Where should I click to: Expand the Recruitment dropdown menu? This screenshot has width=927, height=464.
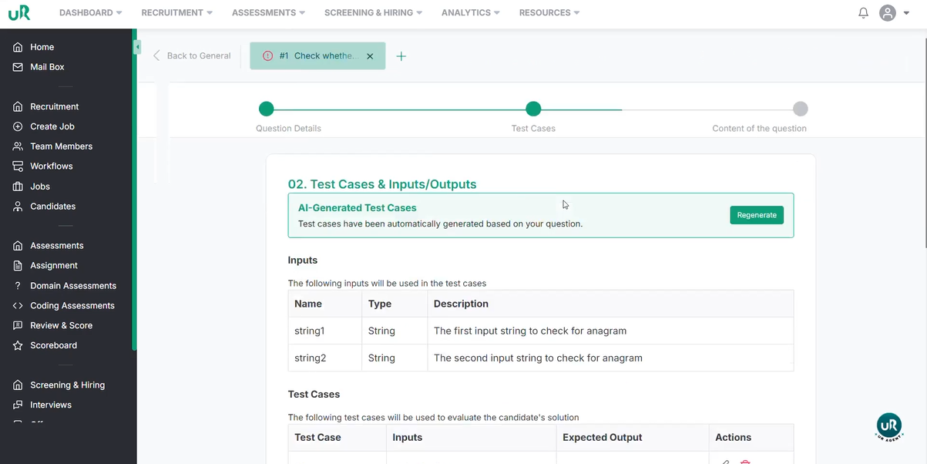coord(176,13)
